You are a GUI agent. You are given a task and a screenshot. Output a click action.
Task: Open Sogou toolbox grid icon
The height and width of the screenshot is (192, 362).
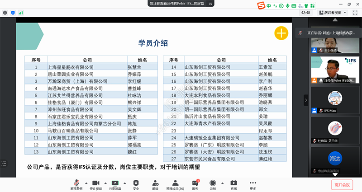pyautogui.click(x=312, y=6)
